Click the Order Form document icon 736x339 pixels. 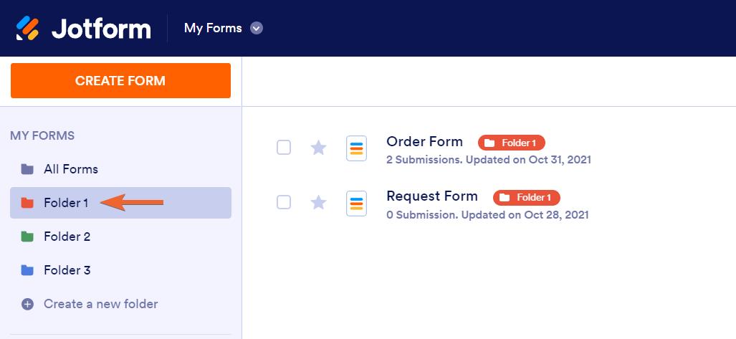pos(356,148)
